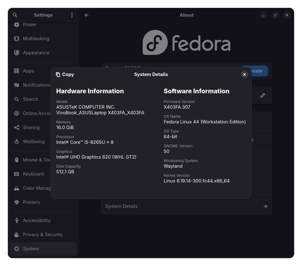Open the Search settings panel
302x266 pixels.
(30, 99)
